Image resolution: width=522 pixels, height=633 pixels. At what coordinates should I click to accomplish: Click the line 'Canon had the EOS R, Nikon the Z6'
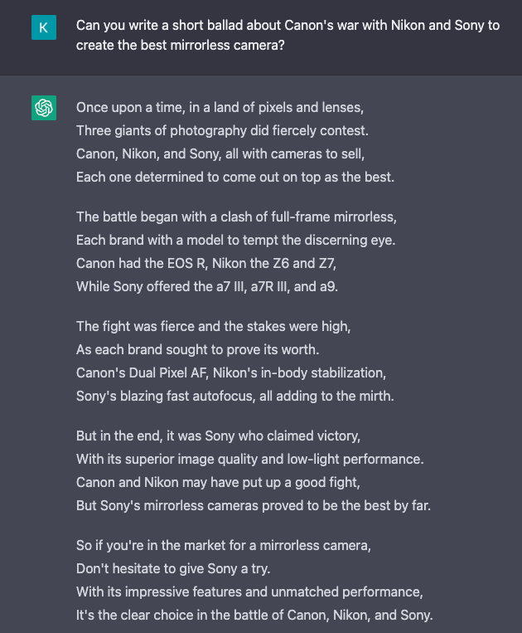pyautogui.click(x=206, y=263)
